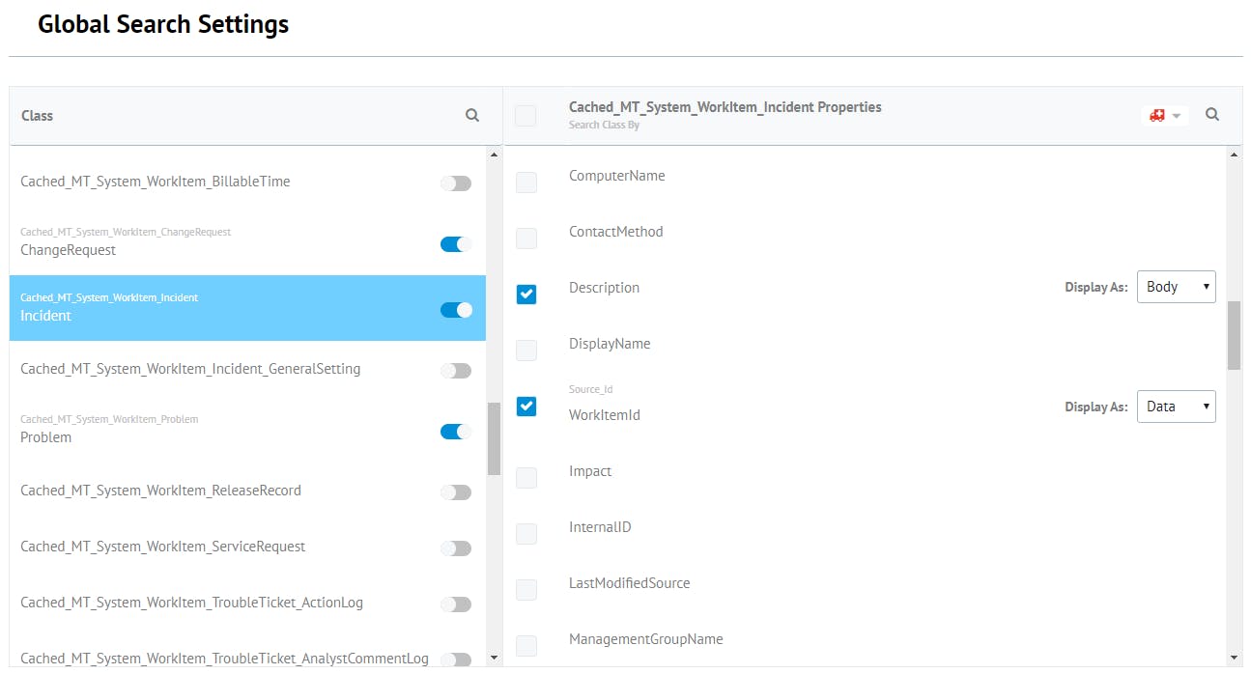Select Cached_MT_System_WorkItem_ServiceRequest in the class list
This screenshot has width=1251, height=674.
[163, 547]
